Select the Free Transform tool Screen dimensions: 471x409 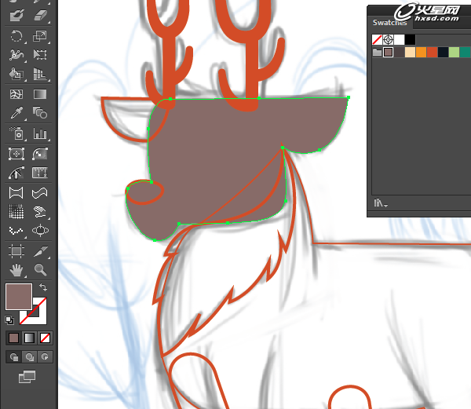point(40,55)
